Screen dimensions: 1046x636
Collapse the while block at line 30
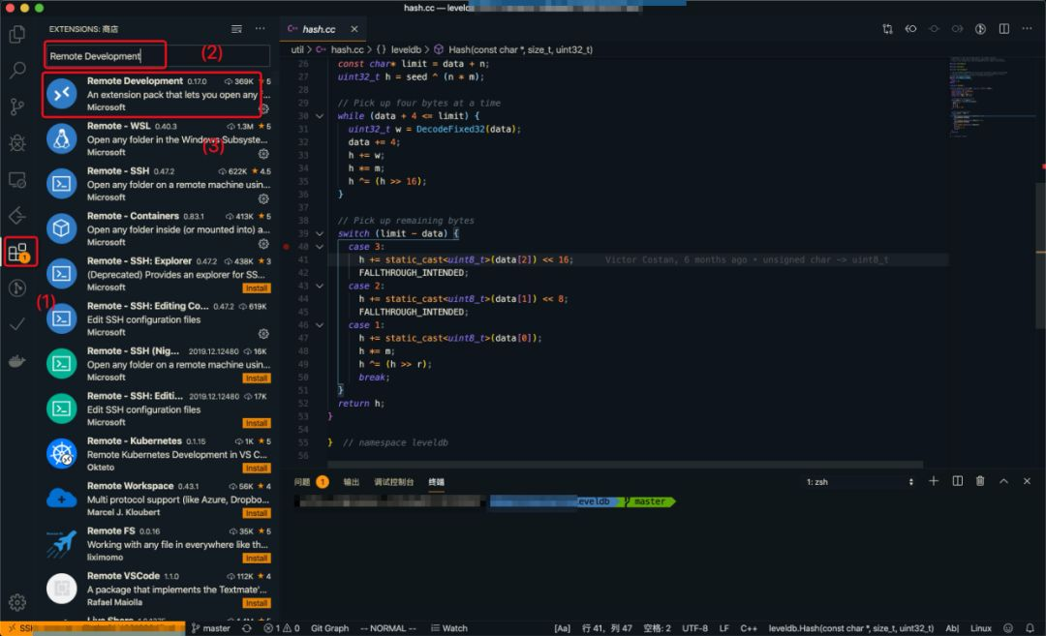pos(320,116)
